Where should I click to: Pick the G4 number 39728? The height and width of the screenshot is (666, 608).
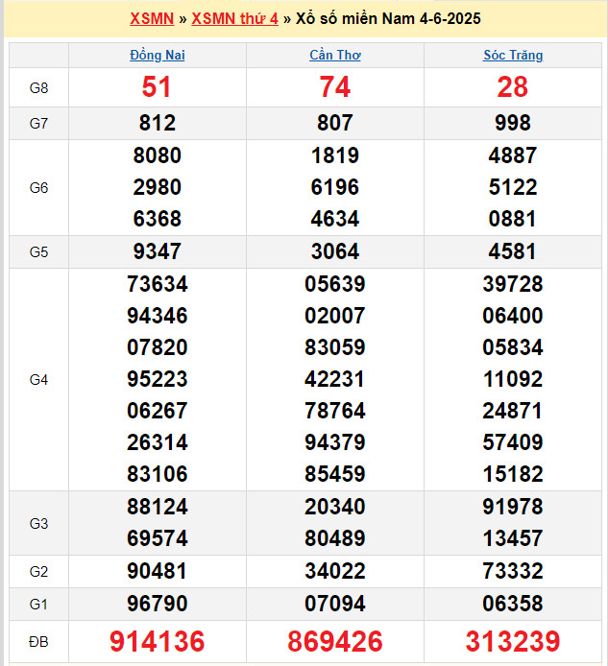[x=513, y=284]
